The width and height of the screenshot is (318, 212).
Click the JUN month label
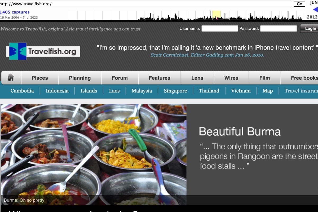(313, 3)
